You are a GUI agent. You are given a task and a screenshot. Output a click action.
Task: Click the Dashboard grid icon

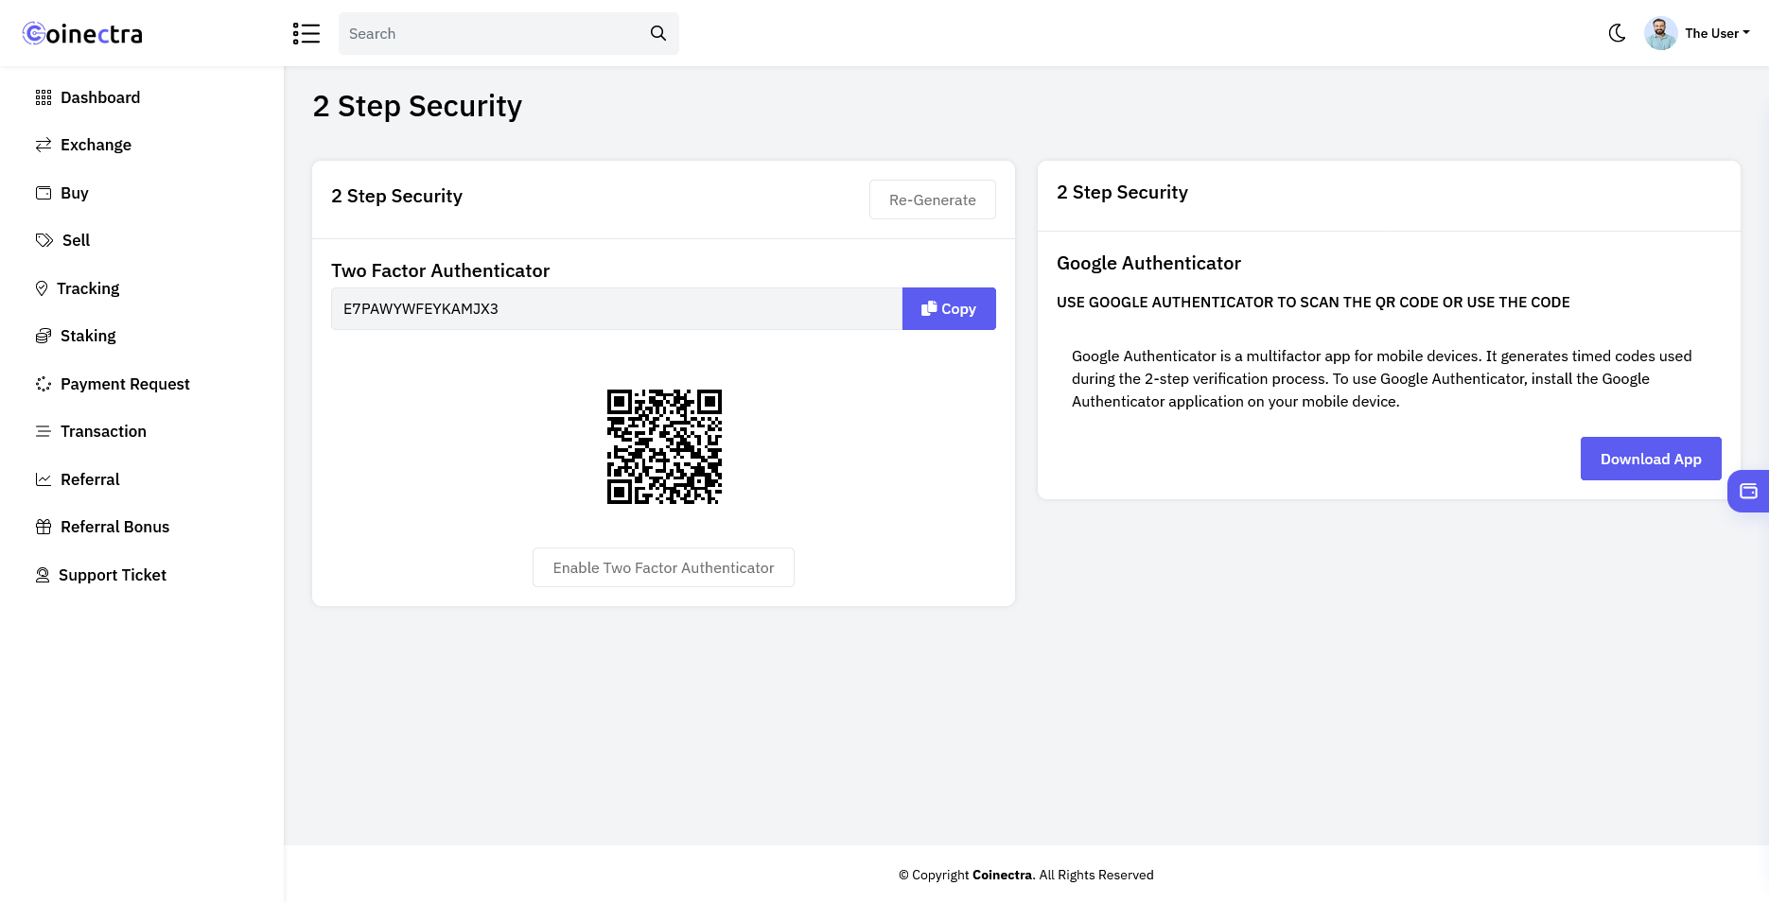point(44,97)
